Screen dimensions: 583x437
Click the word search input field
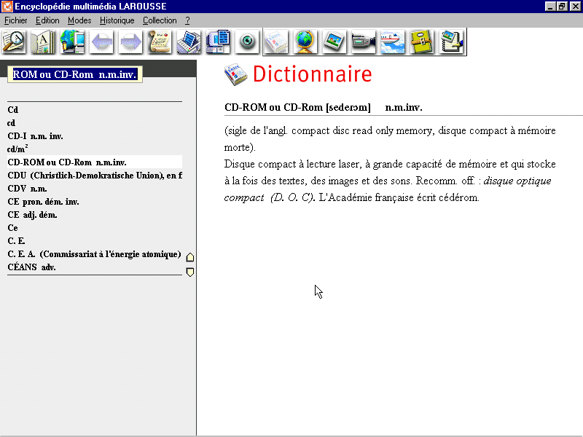click(x=75, y=74)
